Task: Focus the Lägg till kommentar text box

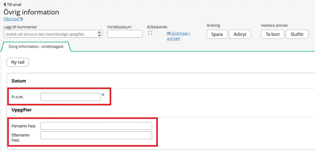Action: pyautogui.click(x=50, y=34)
